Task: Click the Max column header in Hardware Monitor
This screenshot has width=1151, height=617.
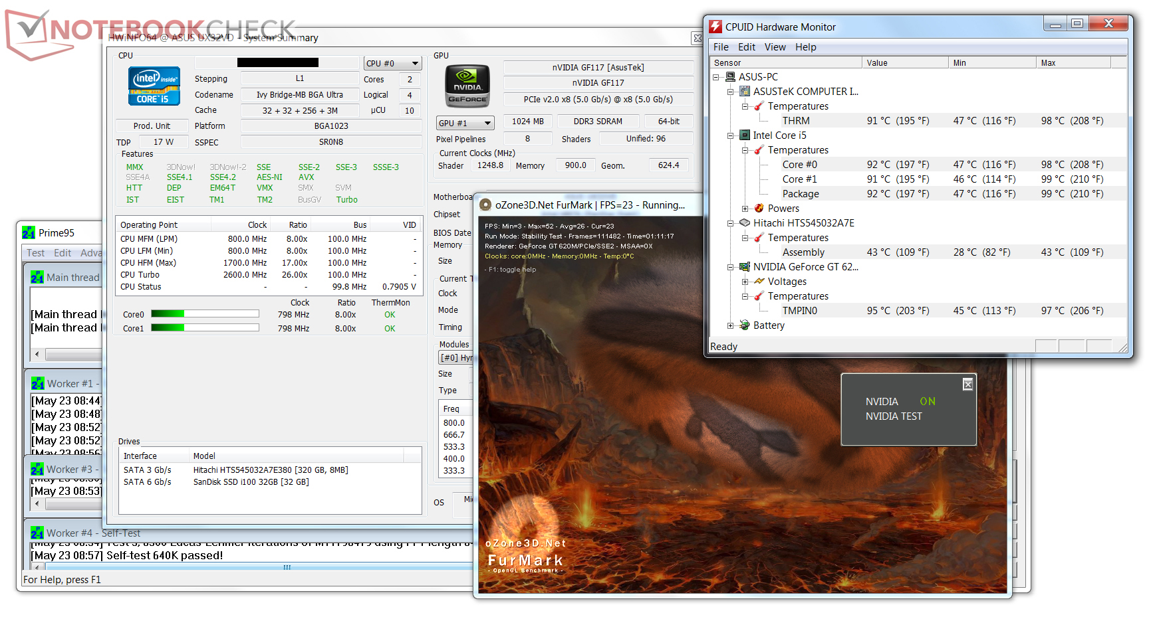Action: tap(1073, 62)
